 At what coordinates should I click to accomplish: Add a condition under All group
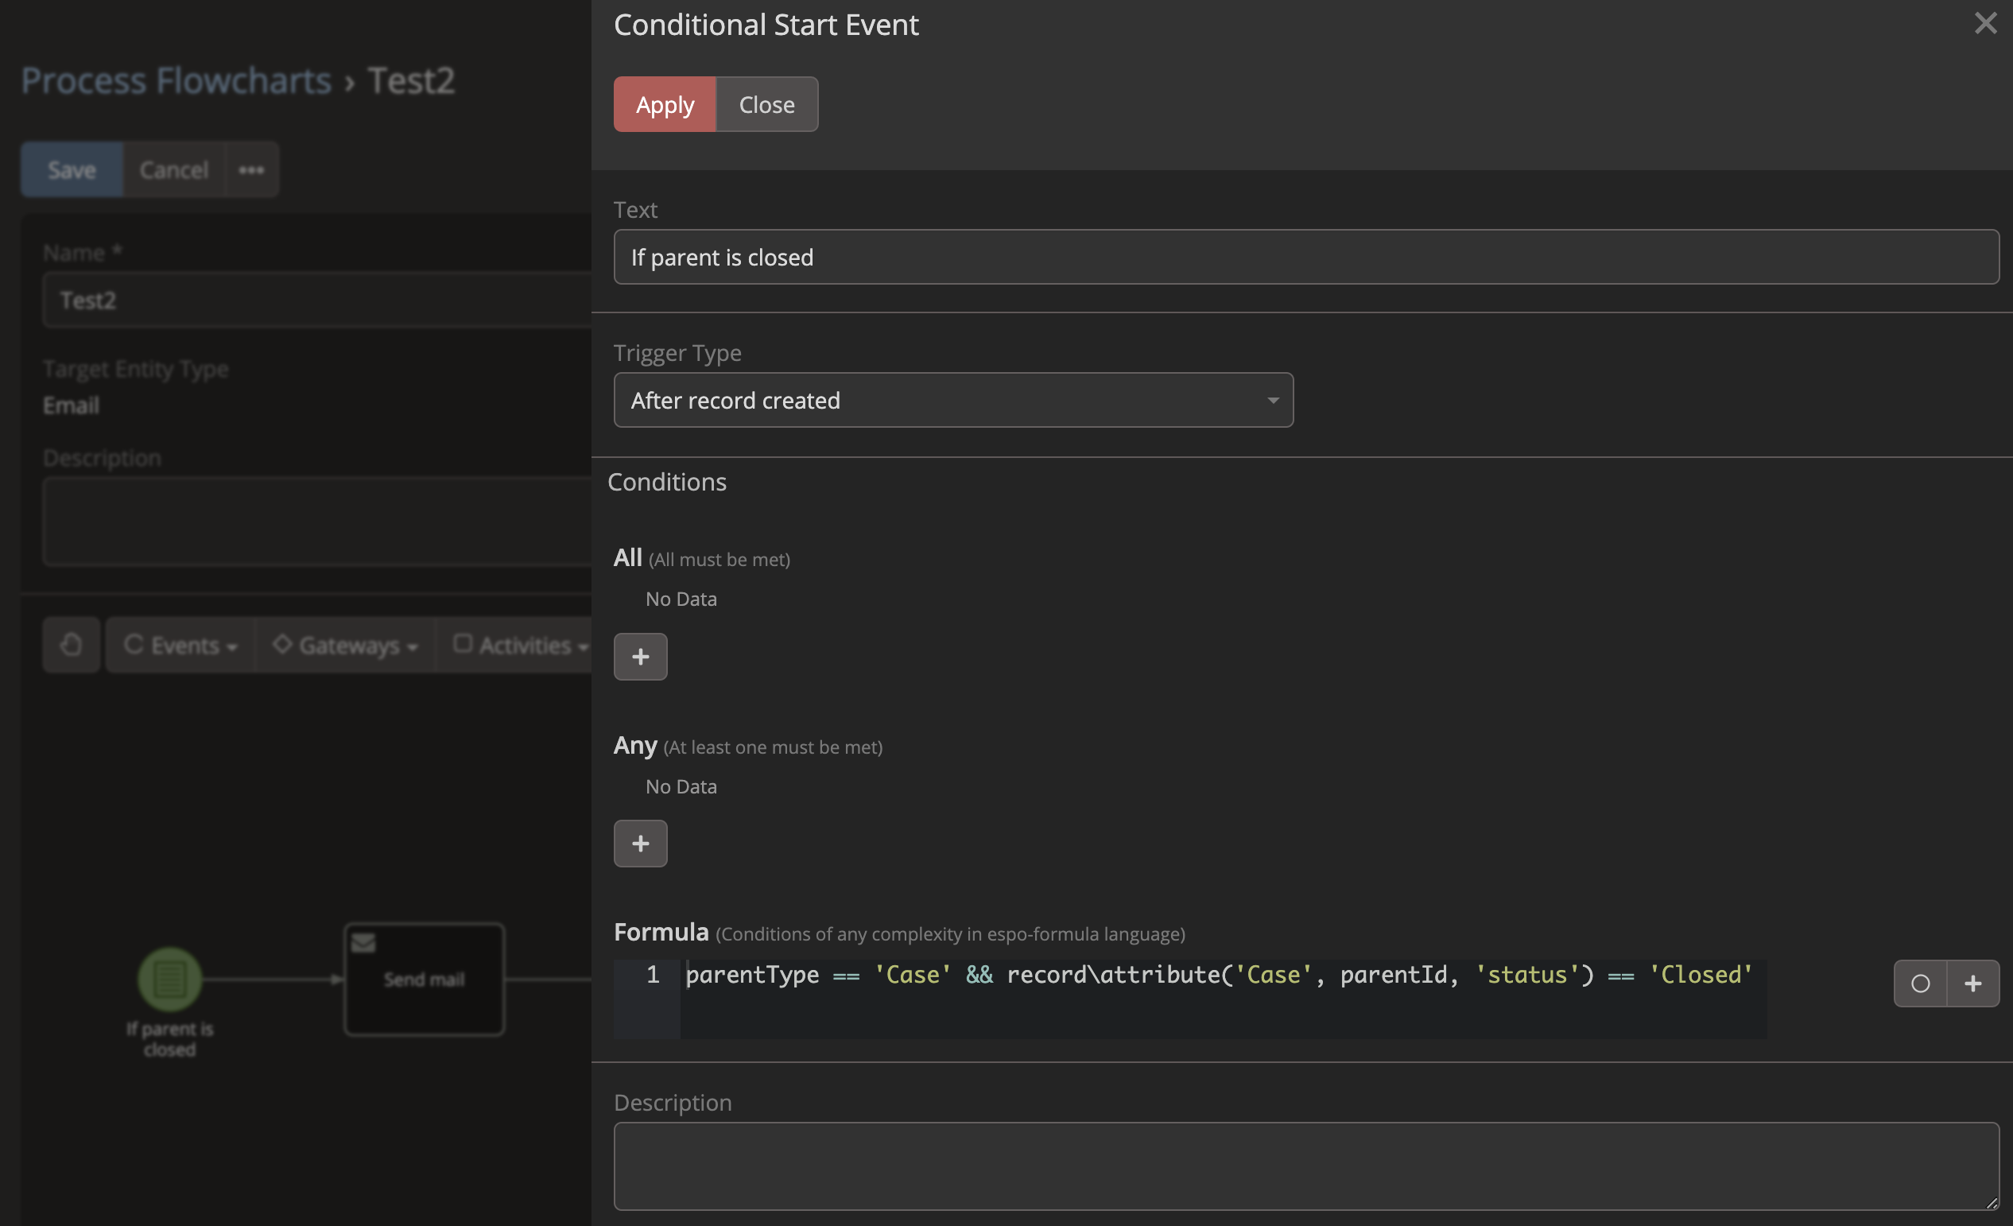click(640, 657)
